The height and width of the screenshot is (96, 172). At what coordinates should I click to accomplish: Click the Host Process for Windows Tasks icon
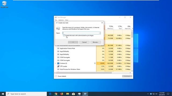[58, 69]
